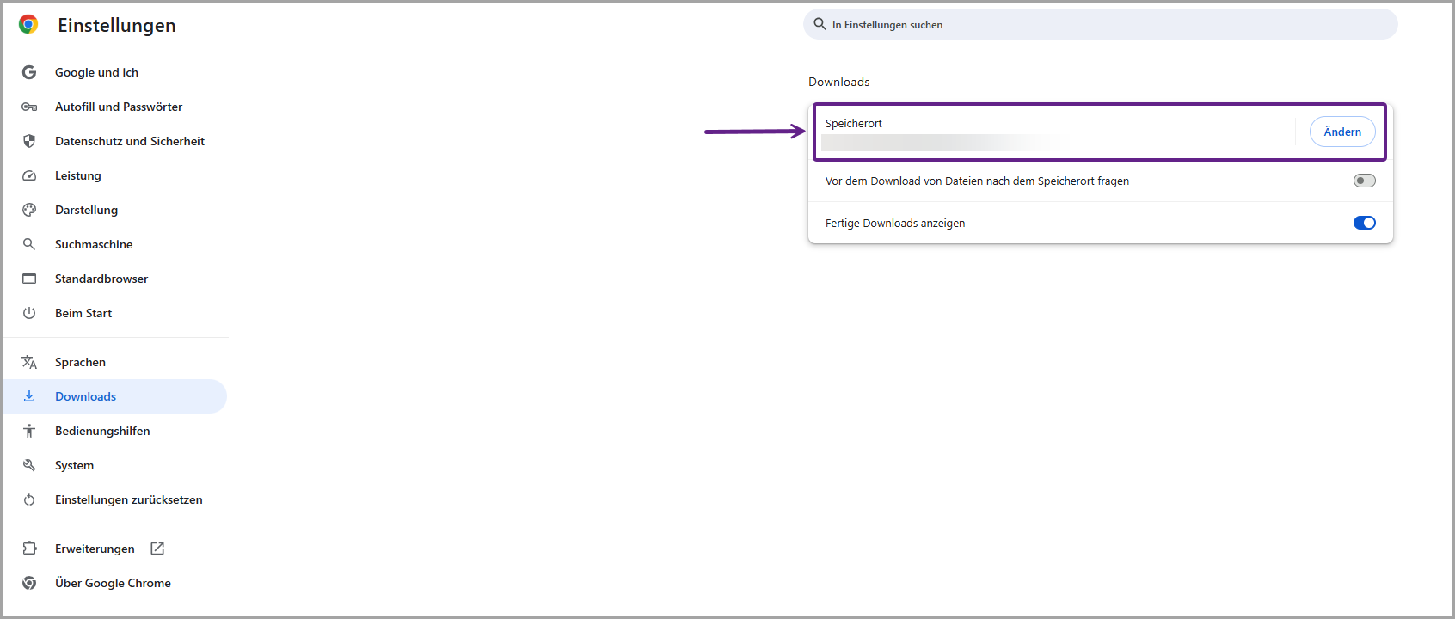The image size is (1455, 619).
Task: Click the Chrome logo icon
Action: pos(28,25)
